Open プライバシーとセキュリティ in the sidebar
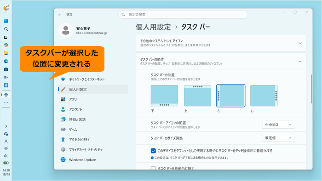Screen dimensions: 322x181 point(93,149)
